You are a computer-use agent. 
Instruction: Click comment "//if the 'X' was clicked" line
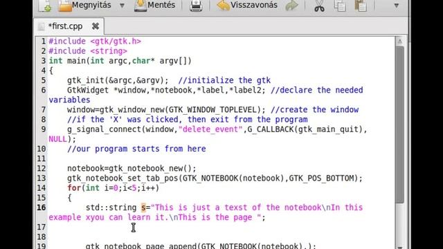pyautogui.click(x=188, y=120)
